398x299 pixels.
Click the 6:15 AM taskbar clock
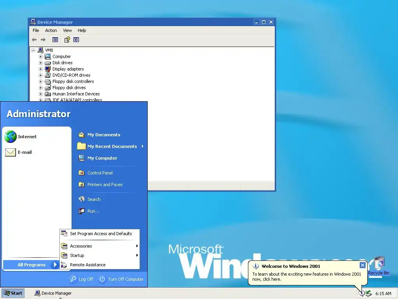click(383, 294)
